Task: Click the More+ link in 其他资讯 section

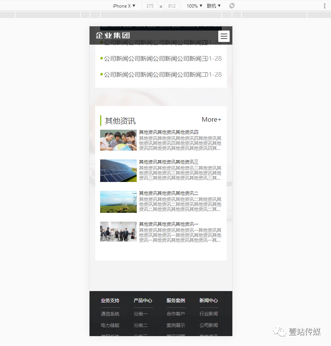Action: [211, 119]
